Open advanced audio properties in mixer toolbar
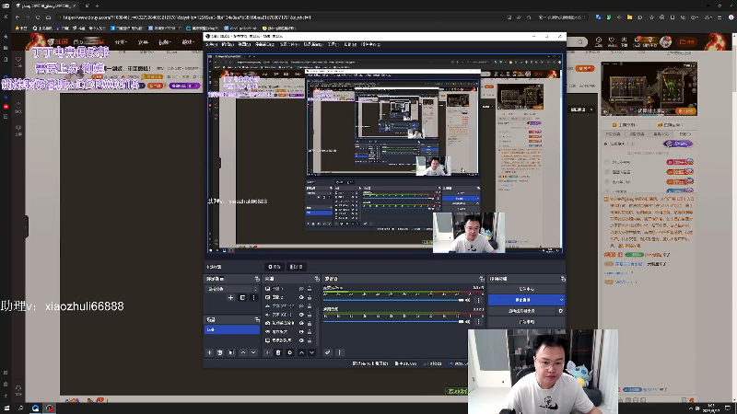The image size is (737, 414). (328, 352)
